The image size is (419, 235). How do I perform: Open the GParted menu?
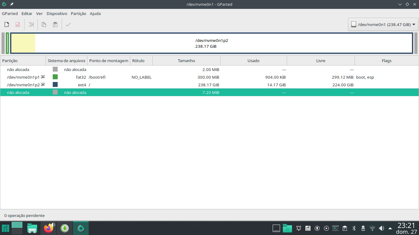coord(10,13)
